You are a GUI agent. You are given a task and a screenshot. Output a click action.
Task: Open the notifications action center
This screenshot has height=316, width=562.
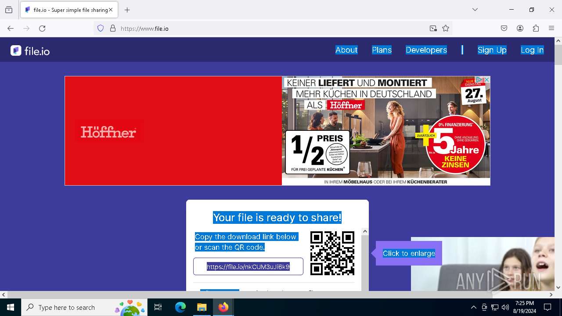548,307
